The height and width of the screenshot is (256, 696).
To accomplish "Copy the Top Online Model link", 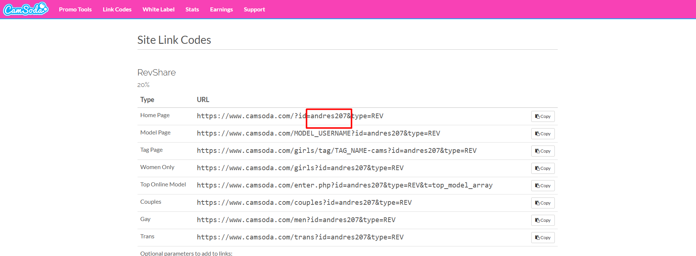I will click(543, 186).
